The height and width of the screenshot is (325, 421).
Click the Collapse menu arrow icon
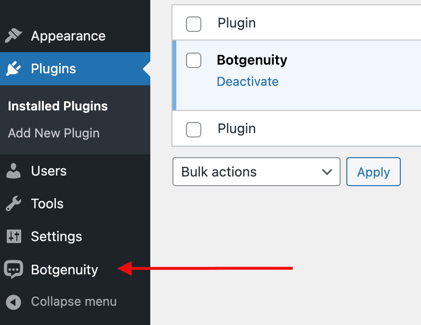13,302
